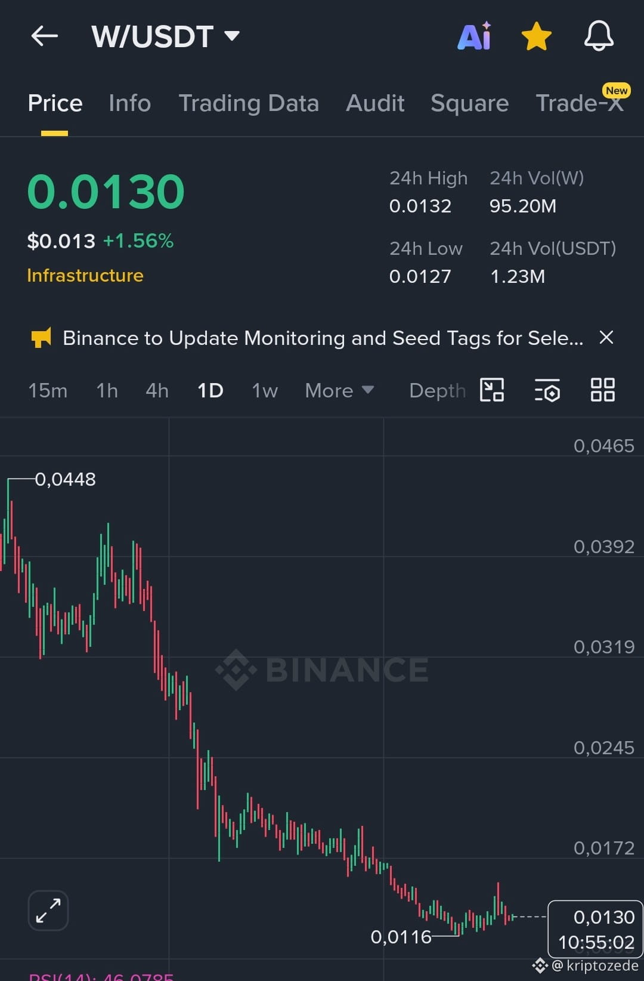Tap the 24h Vol(USDT) value 1.23M
The height and width of the screenshot is (981, 644).
coord(518,277)
